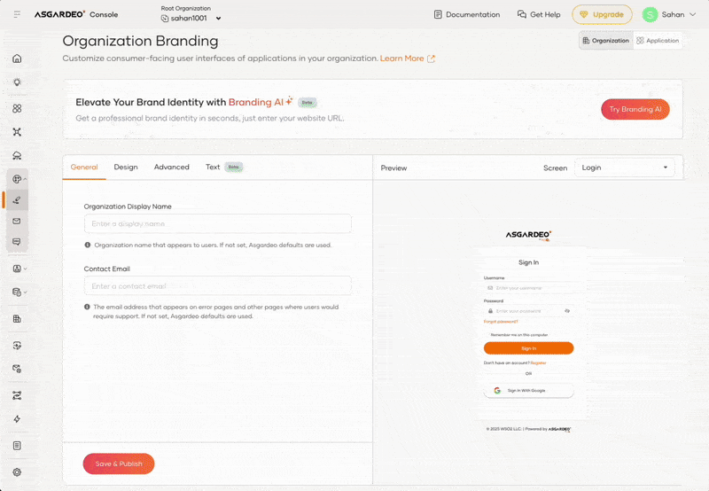Open Applications four-circles sidebar icon
Image resolution: width=709 pixels, height=491 pixels.
coord(17,108)
